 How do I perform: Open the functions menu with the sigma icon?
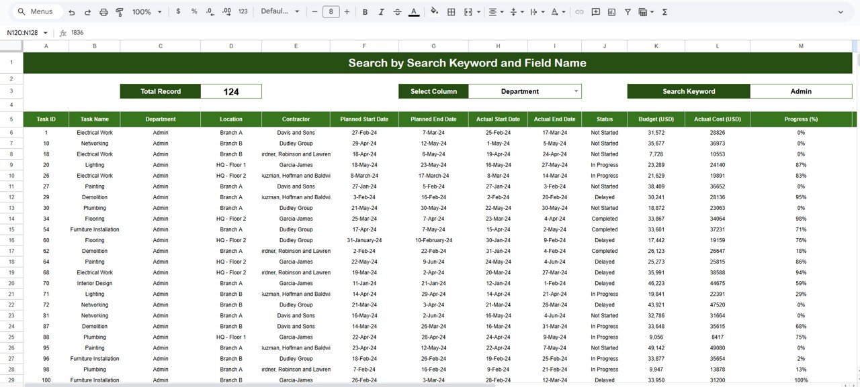(x=665, y=11)
